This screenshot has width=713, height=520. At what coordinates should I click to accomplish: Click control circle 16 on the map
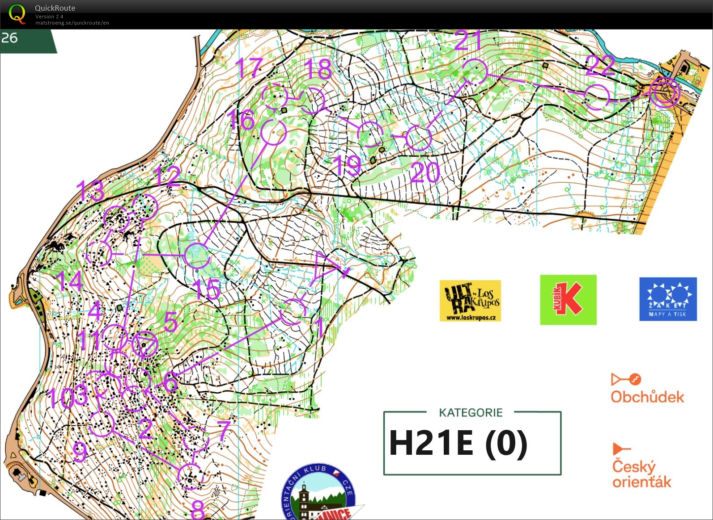(273, 132)
